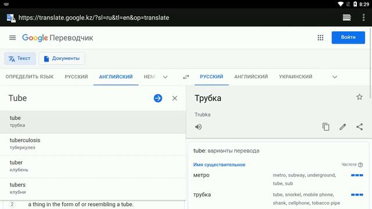This screenshot has width=372, height=209.
Task: Click the clock showing 8:29
Action: [364, 4]
